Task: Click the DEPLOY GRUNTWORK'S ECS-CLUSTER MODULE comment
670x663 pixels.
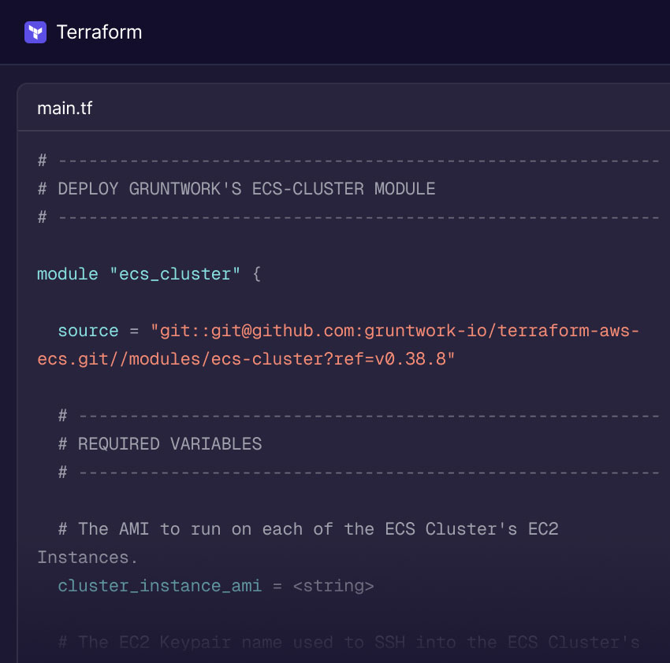Action: point(236,189)
